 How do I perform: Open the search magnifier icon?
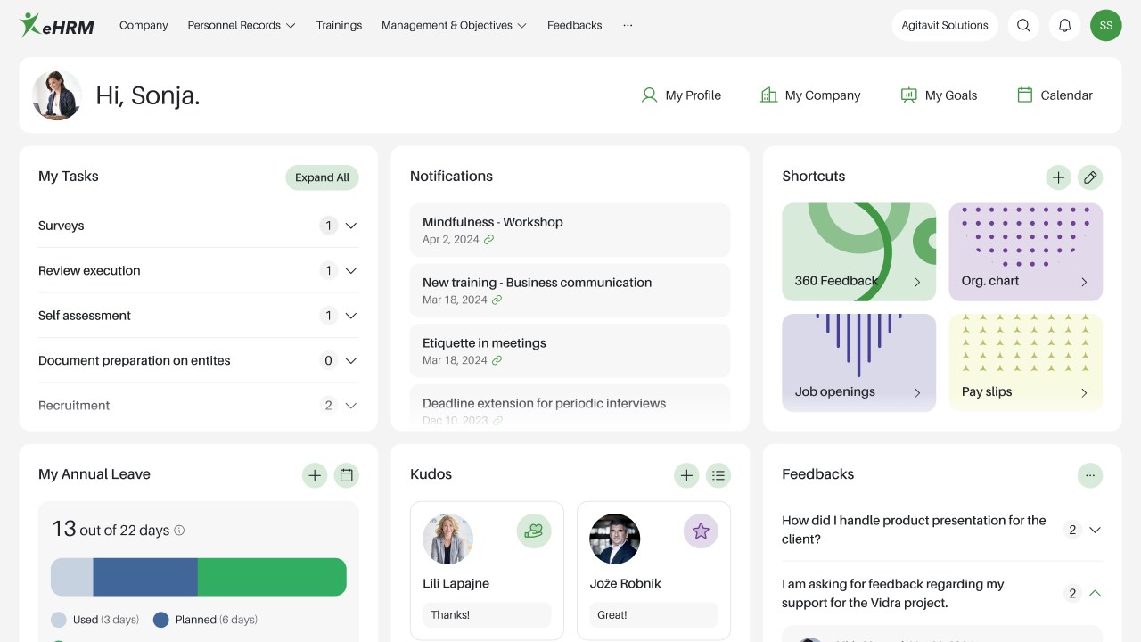tap(1023, 26)
